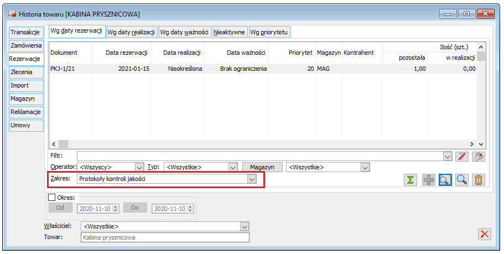Maximize the Historia towaru window

coord(467,14)
